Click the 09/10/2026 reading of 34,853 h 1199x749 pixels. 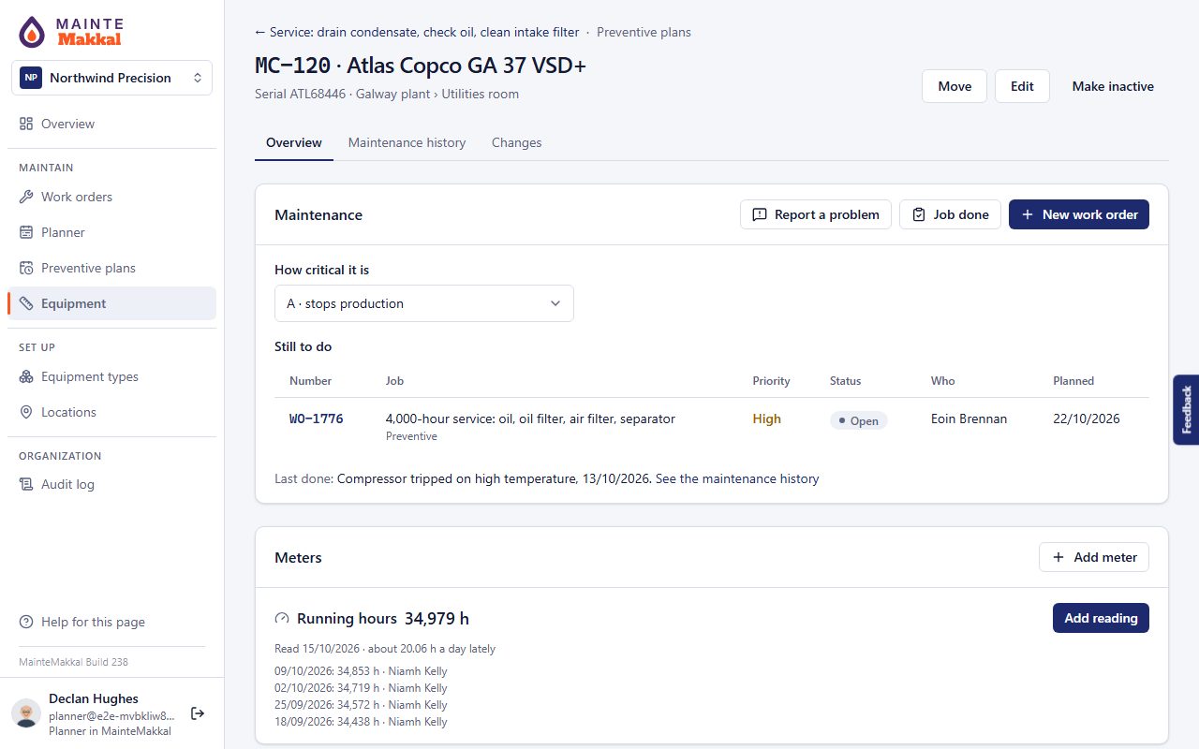coord(361,671)
